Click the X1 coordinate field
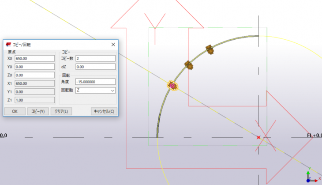 (34, 83)
